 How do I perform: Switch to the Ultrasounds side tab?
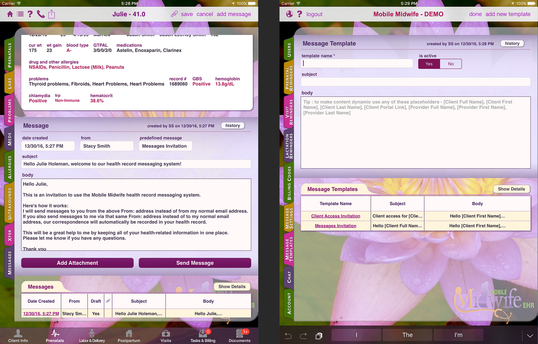click(9, 203)
